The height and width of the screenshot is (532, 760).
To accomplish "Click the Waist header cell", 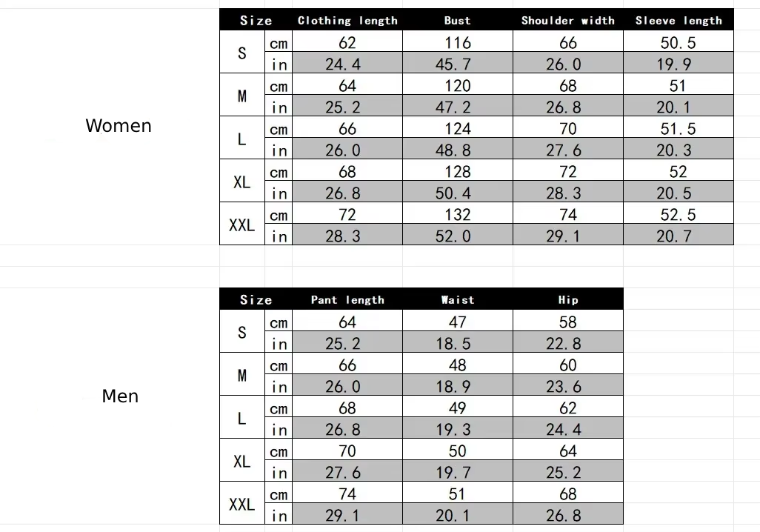I will pyautogui.click(x=457, y=300).
